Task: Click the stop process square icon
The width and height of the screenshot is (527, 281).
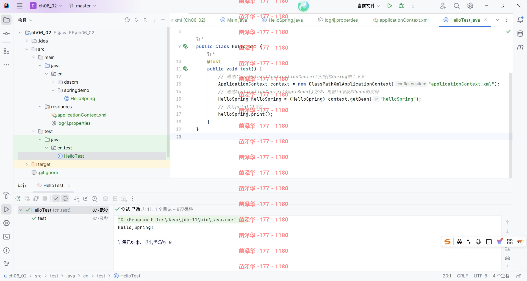Action: pos(45,198)
